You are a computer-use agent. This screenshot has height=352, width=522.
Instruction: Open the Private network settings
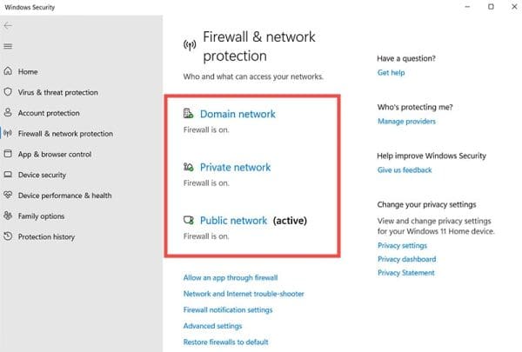[x=236, y=167]
